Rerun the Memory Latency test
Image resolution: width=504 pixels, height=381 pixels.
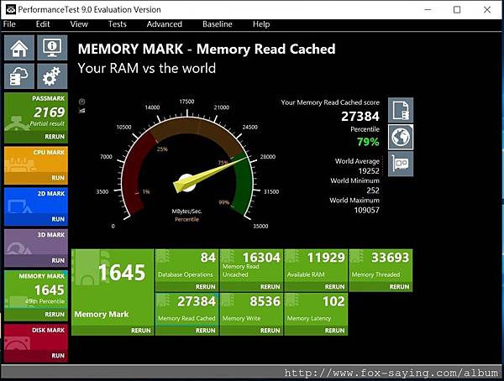pyautogui.click(x=334, y=331)
